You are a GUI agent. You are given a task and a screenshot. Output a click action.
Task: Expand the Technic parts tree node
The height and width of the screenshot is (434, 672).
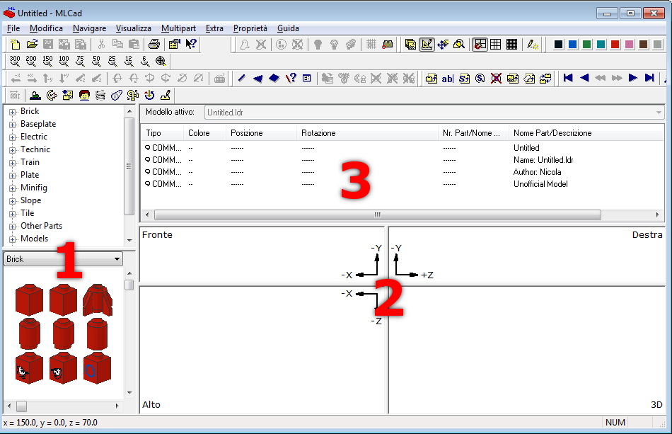[12, 149]
